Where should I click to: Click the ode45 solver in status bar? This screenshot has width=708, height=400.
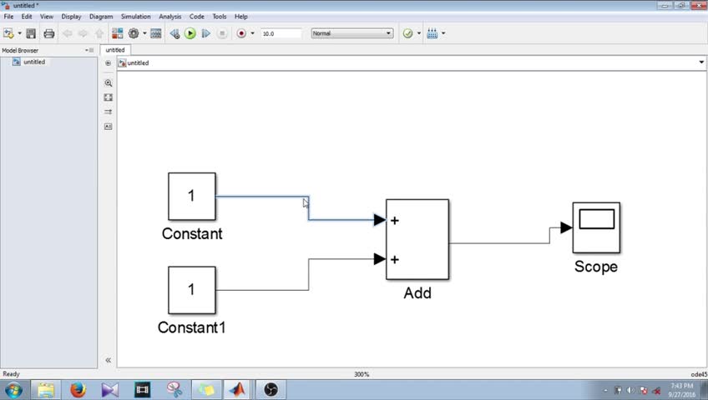pyautogui.click(x=699, y=374)
